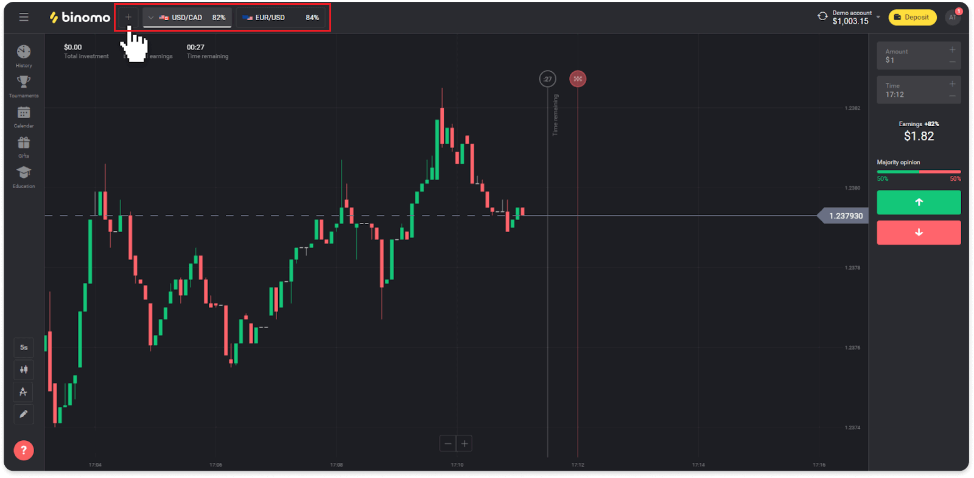Open the Calendar section
The width and height of the screenshot is (974, 478).
23,116
